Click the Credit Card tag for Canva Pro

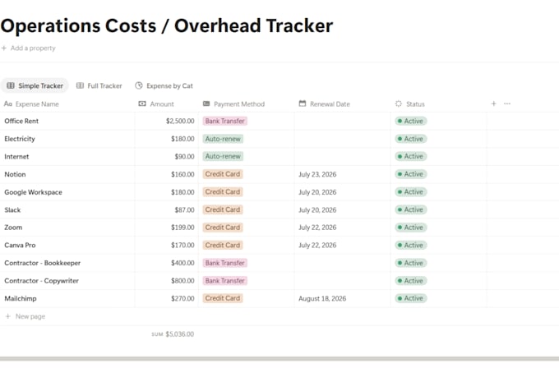click(223, 245)
